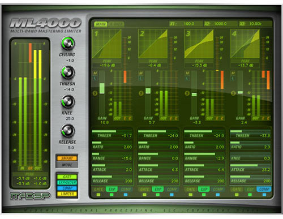
Task: Click the master KNEE knob
Action: [67, 102]
